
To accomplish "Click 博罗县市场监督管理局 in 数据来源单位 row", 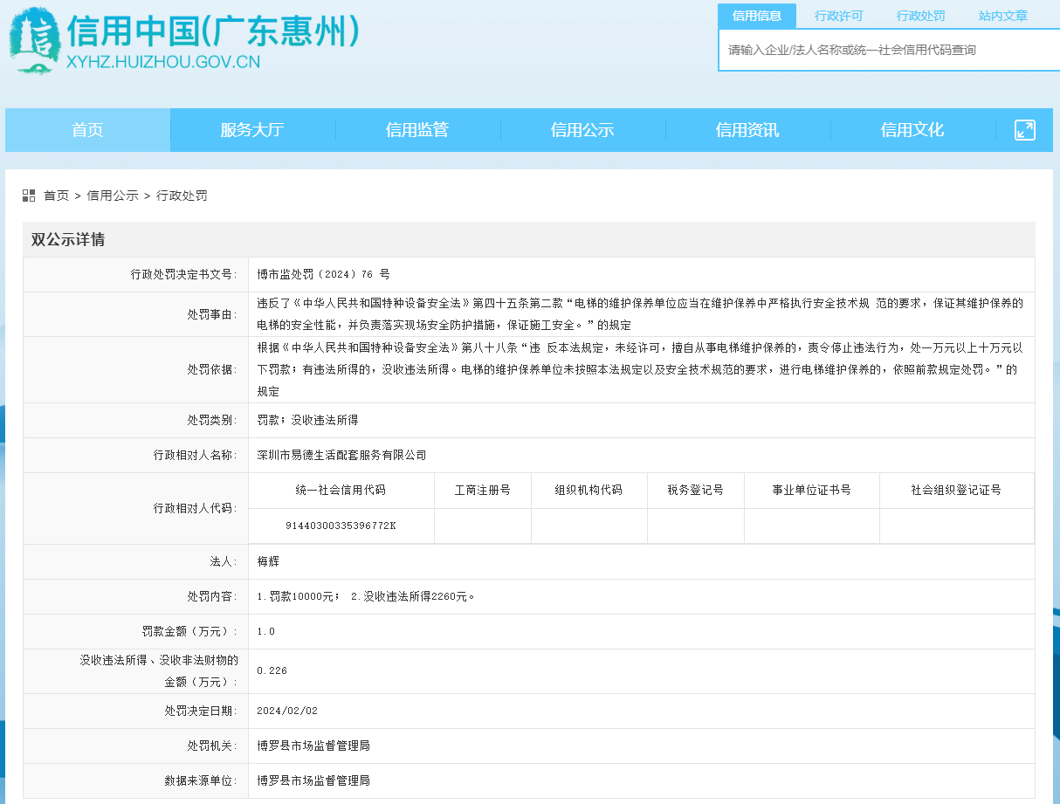I will tap(313, 780).
